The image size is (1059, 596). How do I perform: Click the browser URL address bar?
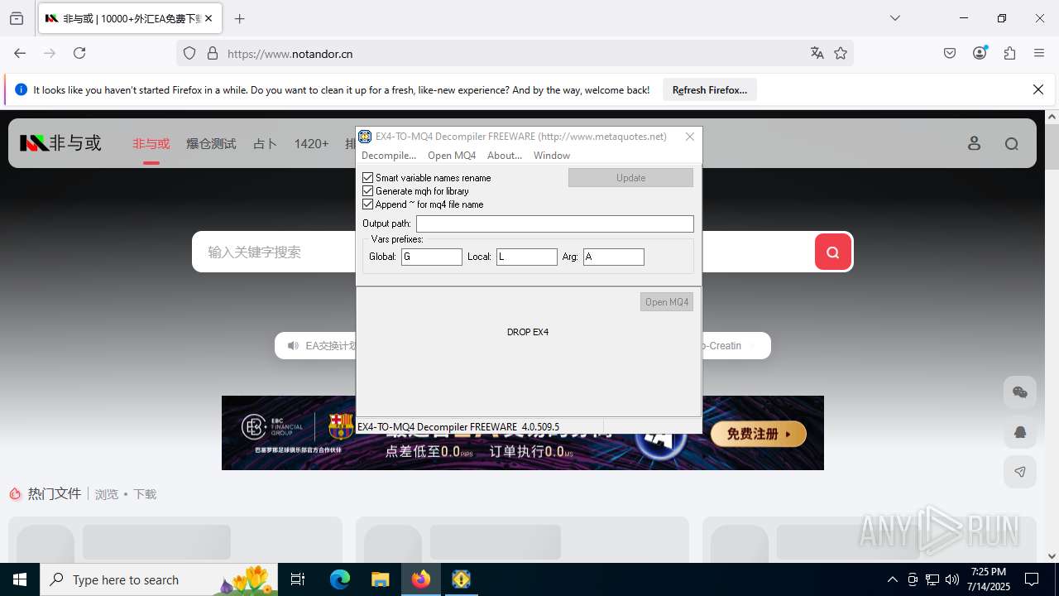click(515, 53)
